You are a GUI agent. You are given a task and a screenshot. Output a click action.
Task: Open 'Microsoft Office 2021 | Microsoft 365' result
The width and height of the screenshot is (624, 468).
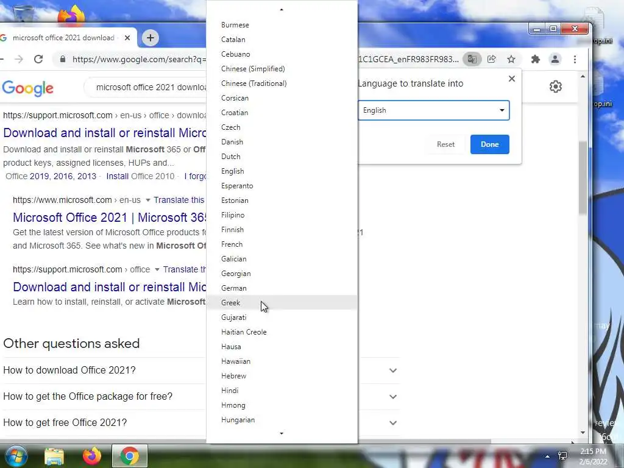click(x=110, y=218)
